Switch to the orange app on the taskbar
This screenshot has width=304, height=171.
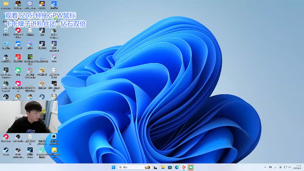(x=184, y=167)
